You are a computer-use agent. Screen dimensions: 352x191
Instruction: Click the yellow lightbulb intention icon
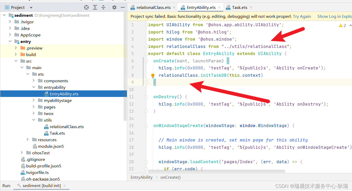[153, 76]
